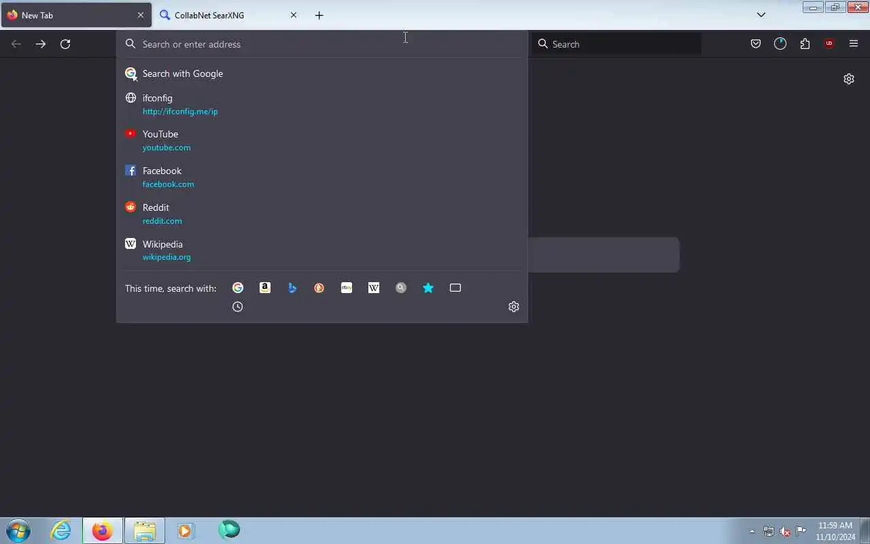
Task: Open Windows Explorer folder in taskbar
Action: [x=145, y=530]
